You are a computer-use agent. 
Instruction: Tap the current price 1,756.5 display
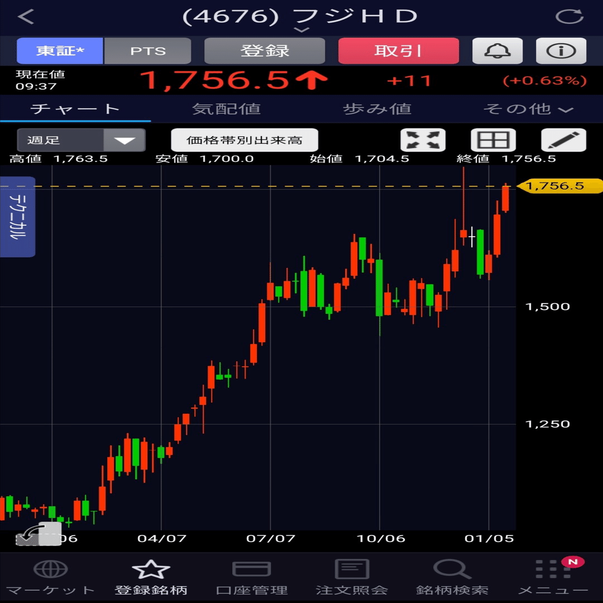tap(214, 80)
